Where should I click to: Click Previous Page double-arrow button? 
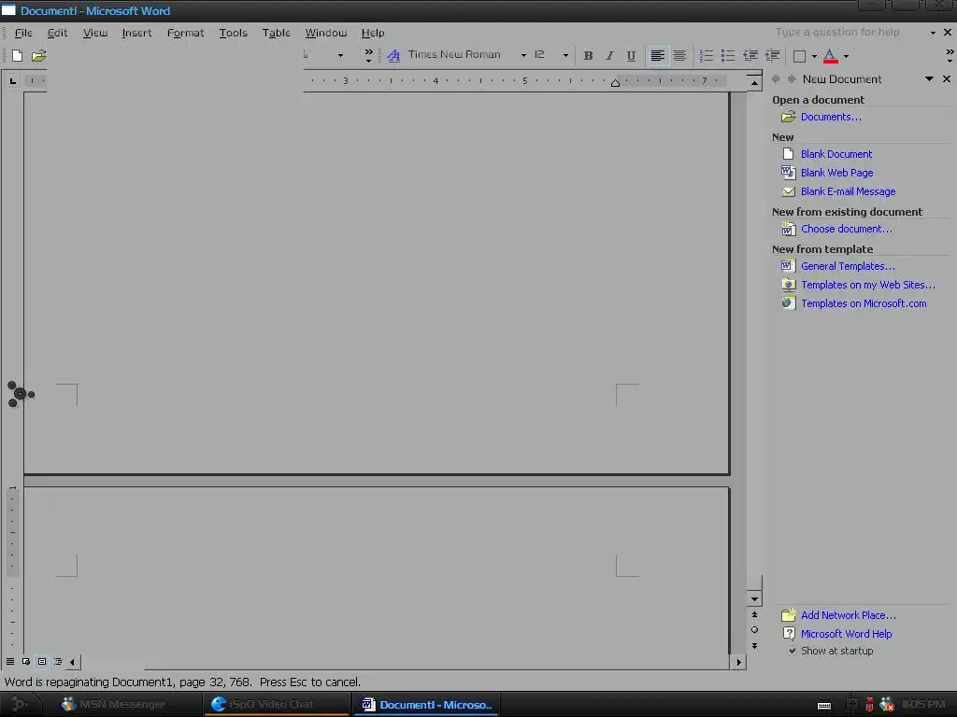(754, 614)
